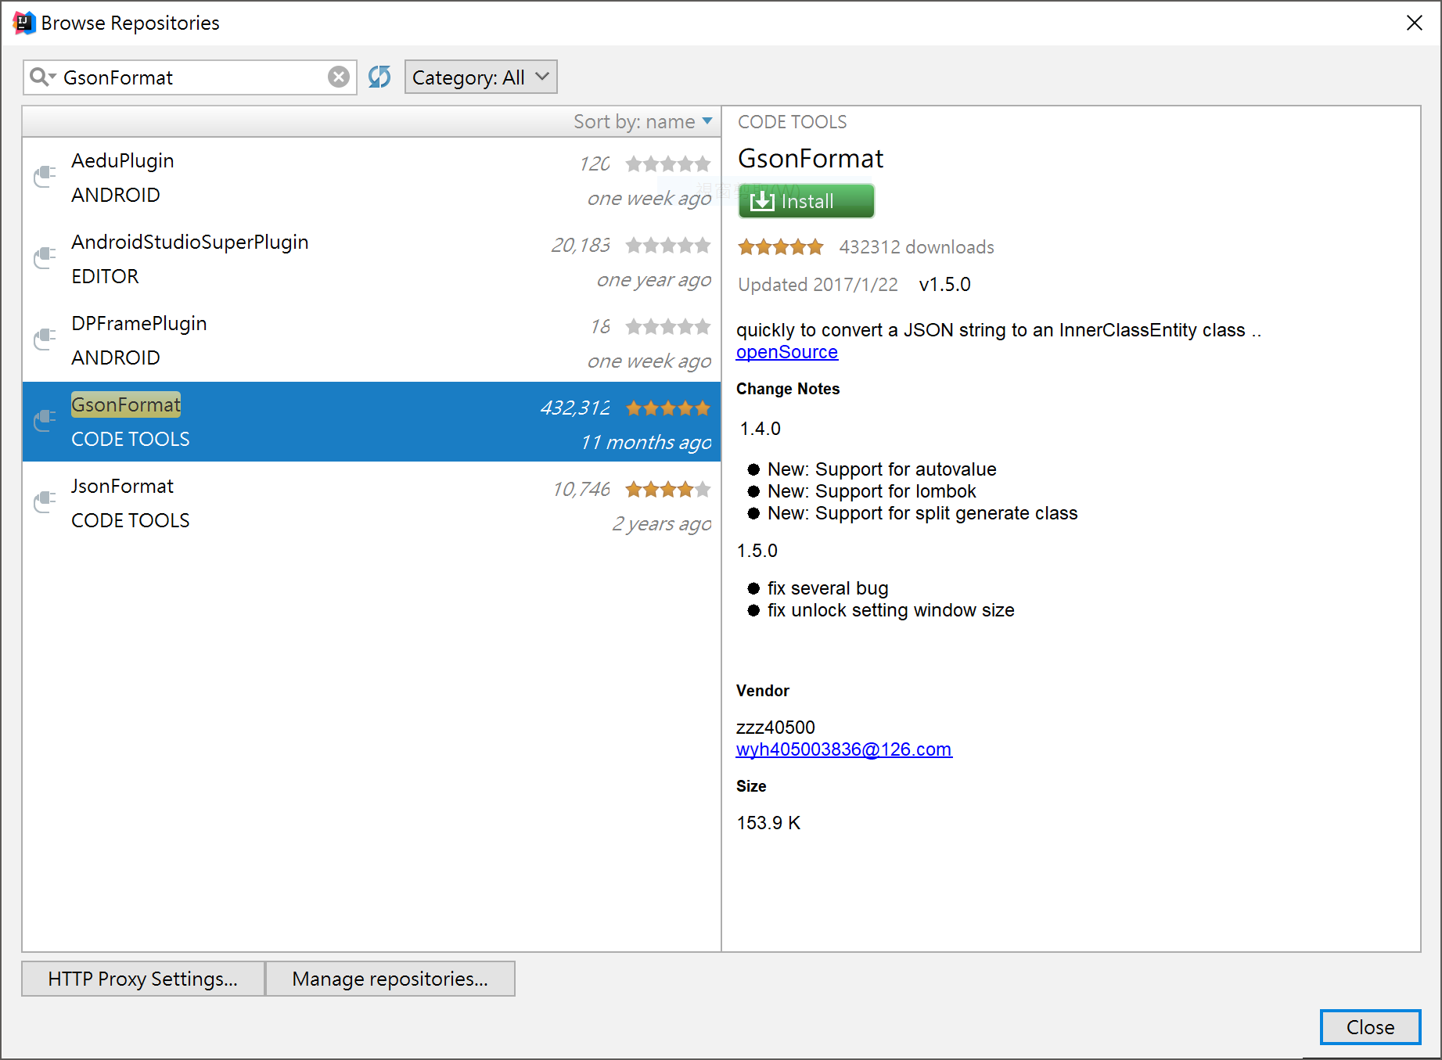Select the GsonFormat list row
This screenshot has width=1442, height=1060.
tap(372, 422)
